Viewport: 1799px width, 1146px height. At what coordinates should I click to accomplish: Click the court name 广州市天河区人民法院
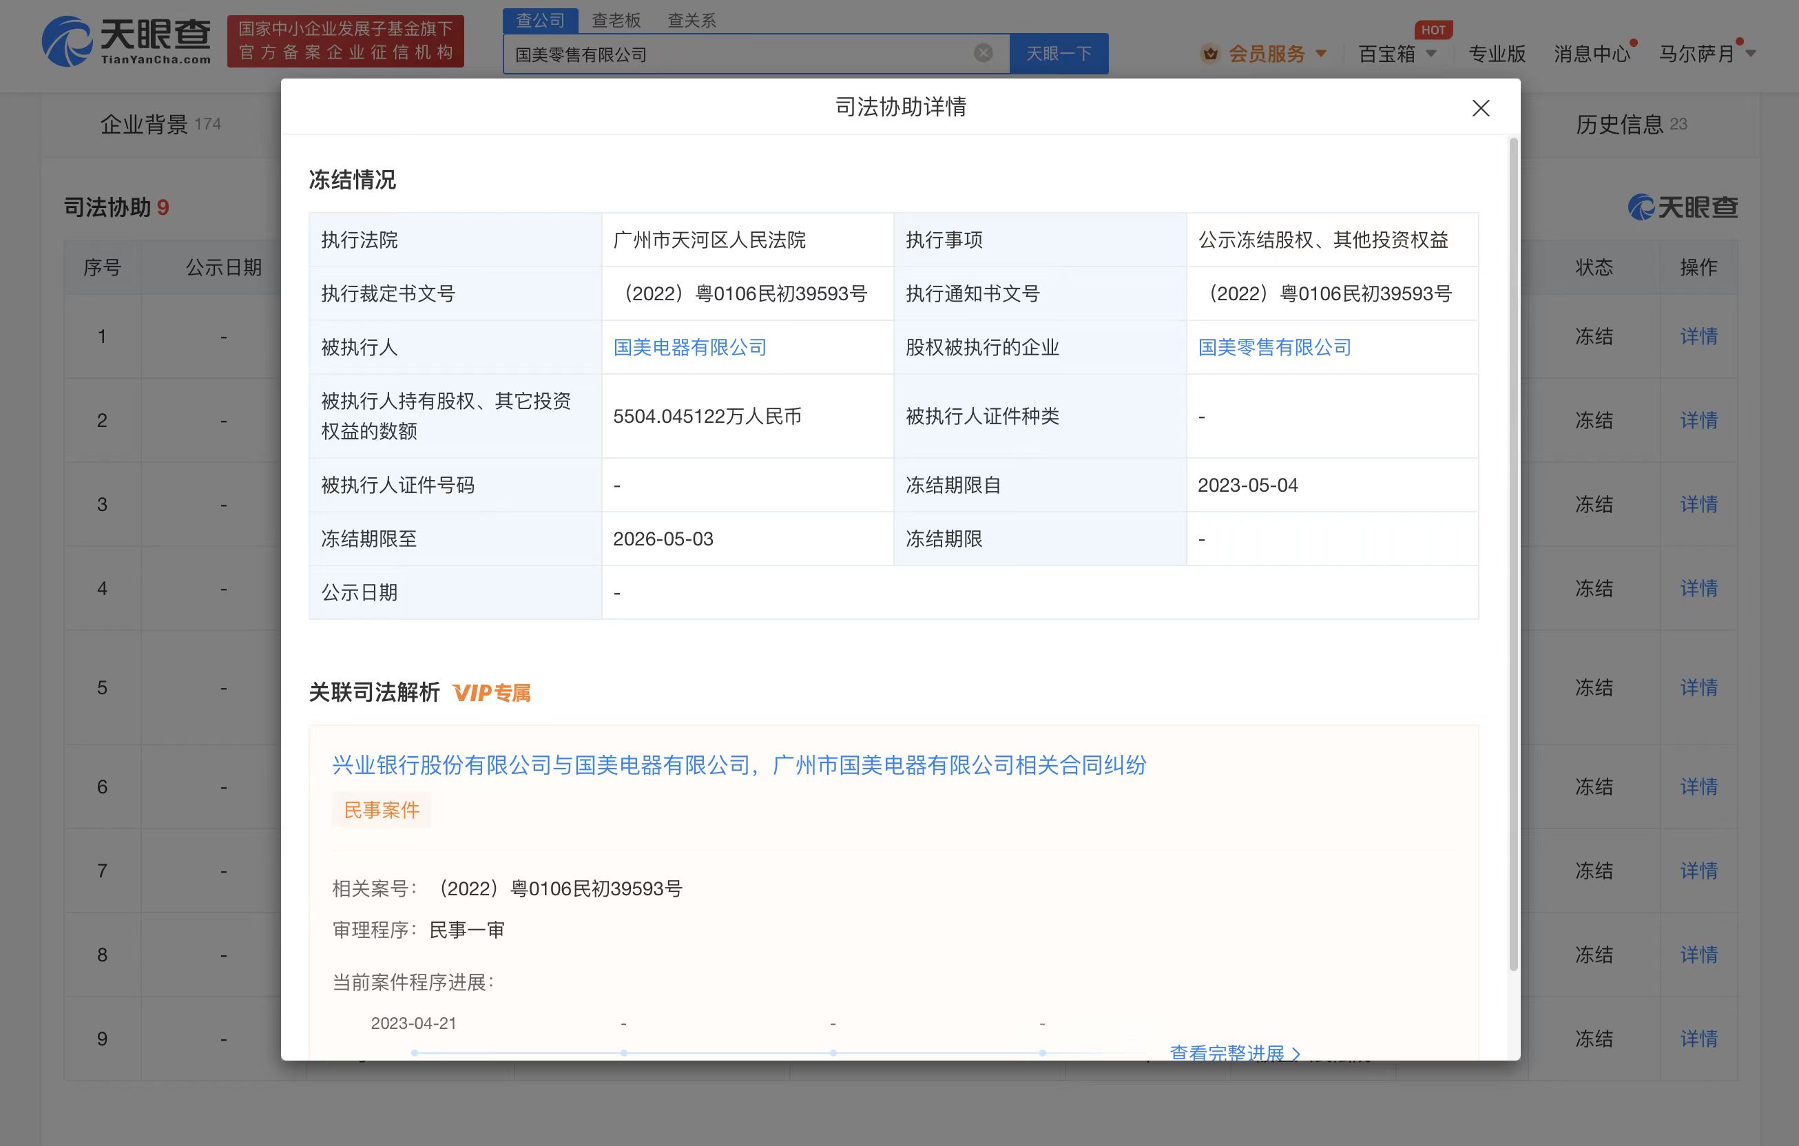tap(709, 240)
